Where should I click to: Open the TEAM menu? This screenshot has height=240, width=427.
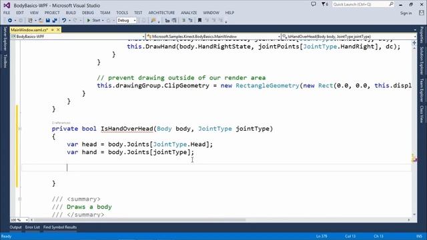tap(105, 13)
